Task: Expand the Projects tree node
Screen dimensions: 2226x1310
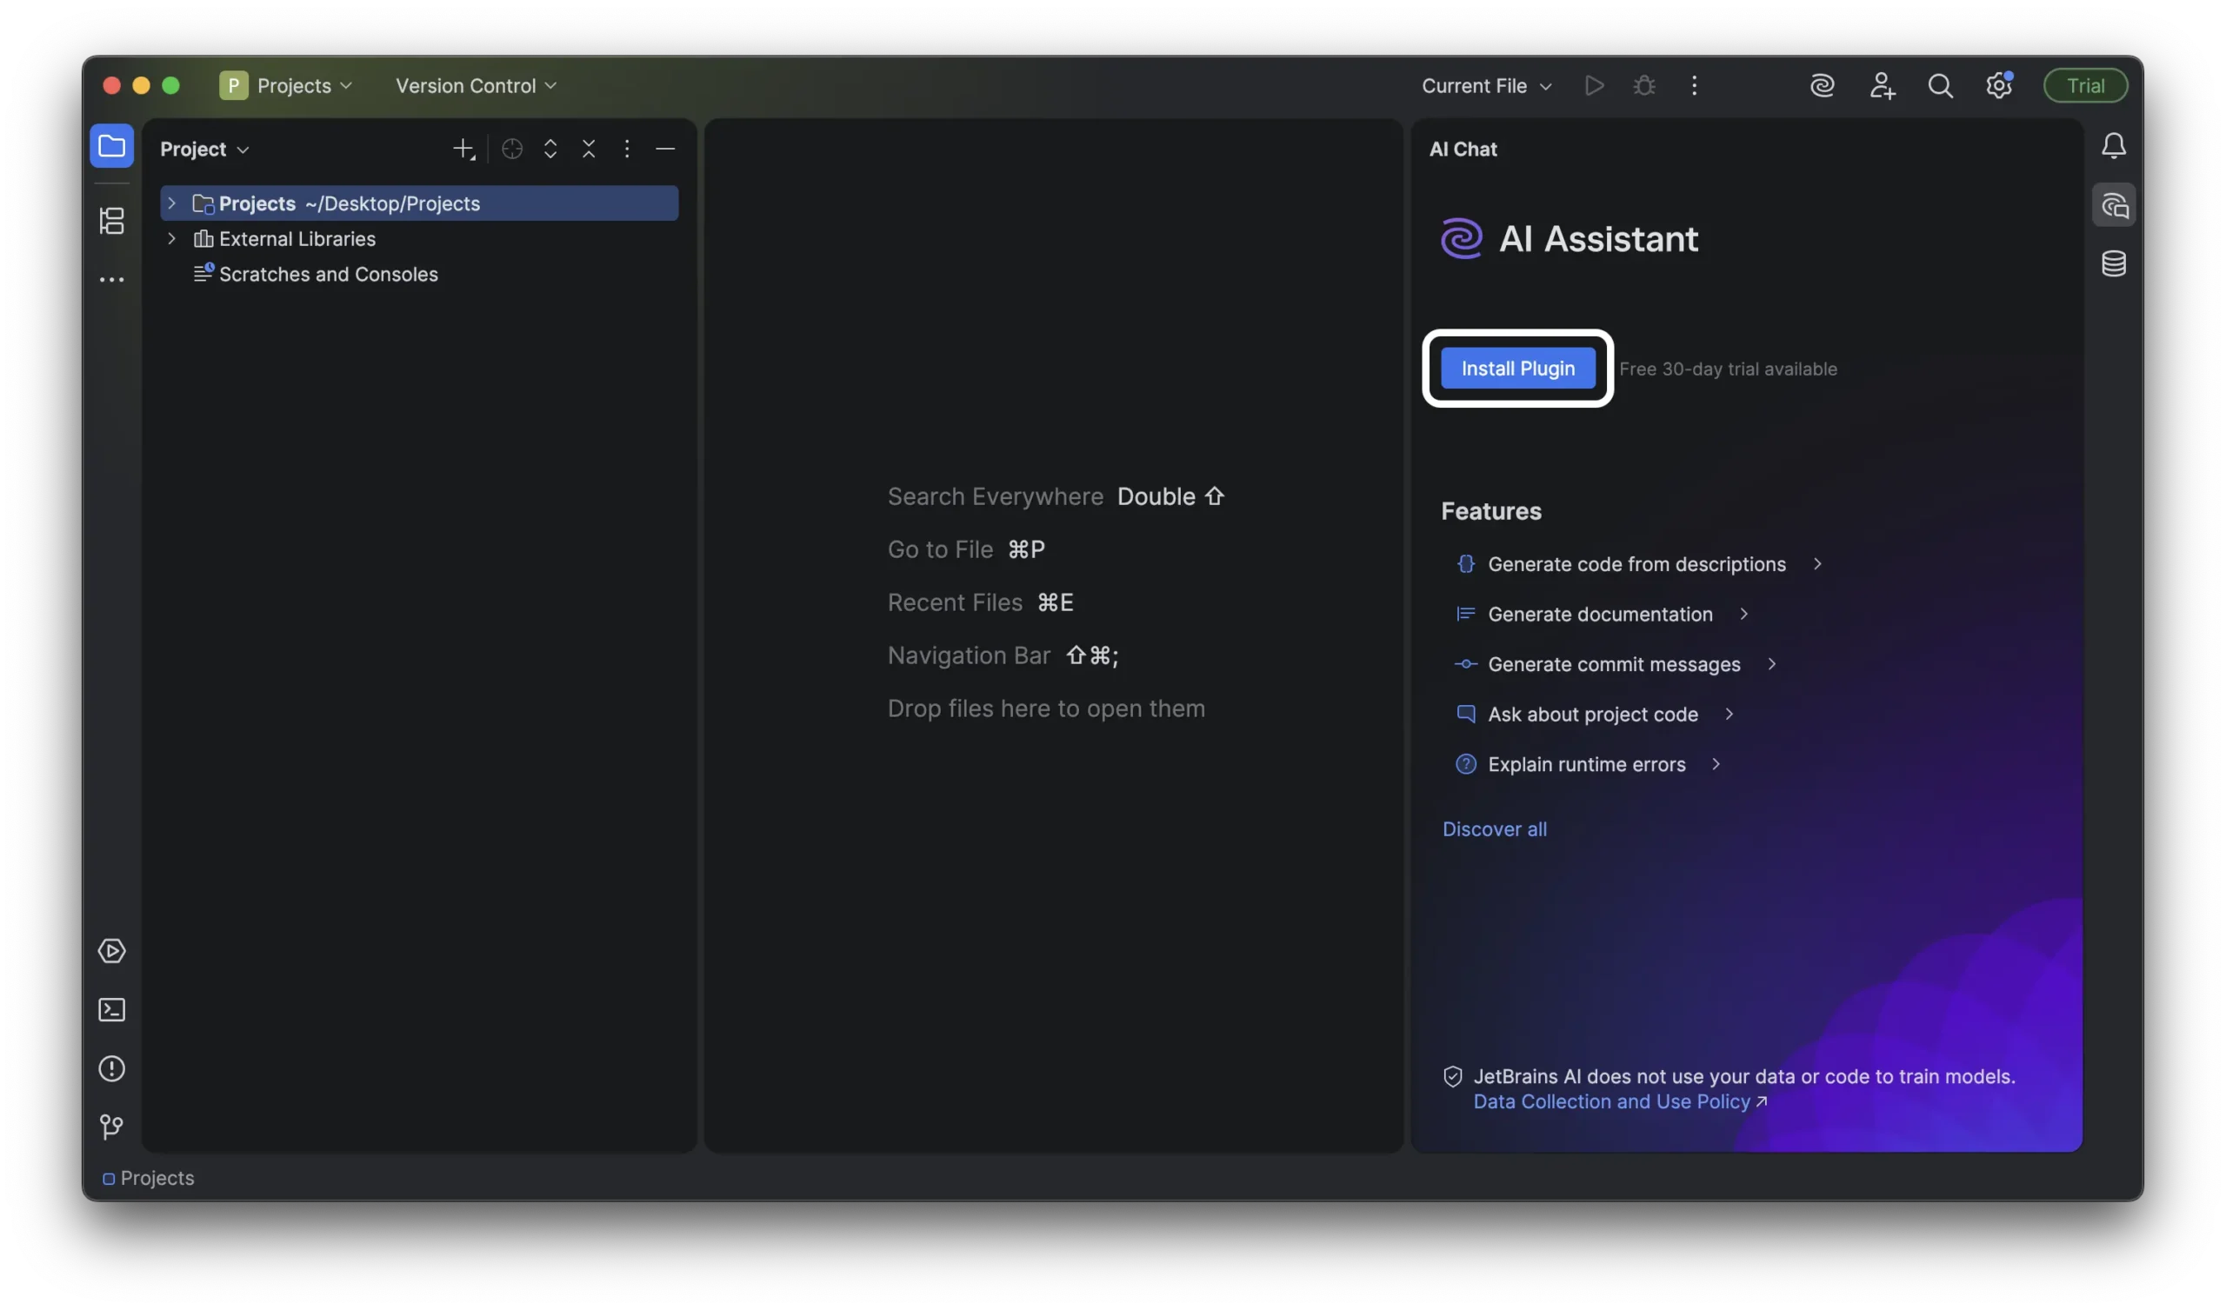Action: [x=172, y=203]
